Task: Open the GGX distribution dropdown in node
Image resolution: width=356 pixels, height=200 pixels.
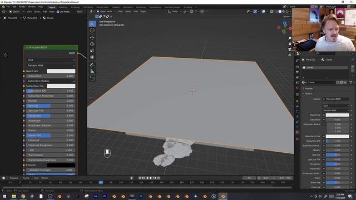Action: [51, 60]
